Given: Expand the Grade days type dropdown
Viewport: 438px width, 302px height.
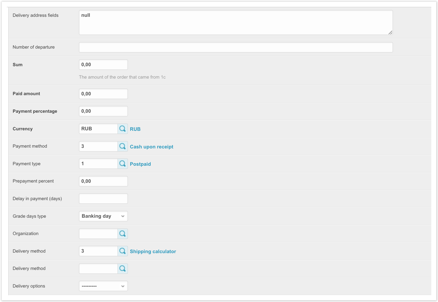Looking at the screenshot, I should pos(103,216).
